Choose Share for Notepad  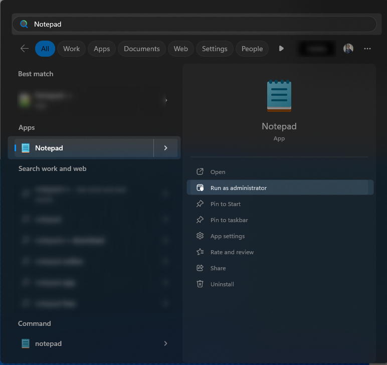point(280,268)
